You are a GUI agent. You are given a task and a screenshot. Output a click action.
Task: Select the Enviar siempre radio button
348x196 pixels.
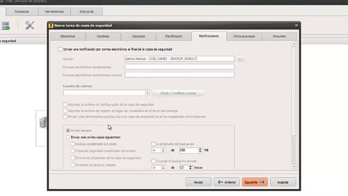tap(68, 131)
